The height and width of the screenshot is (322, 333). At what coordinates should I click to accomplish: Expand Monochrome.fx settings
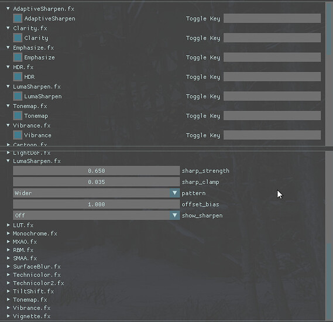coord(8,233)
